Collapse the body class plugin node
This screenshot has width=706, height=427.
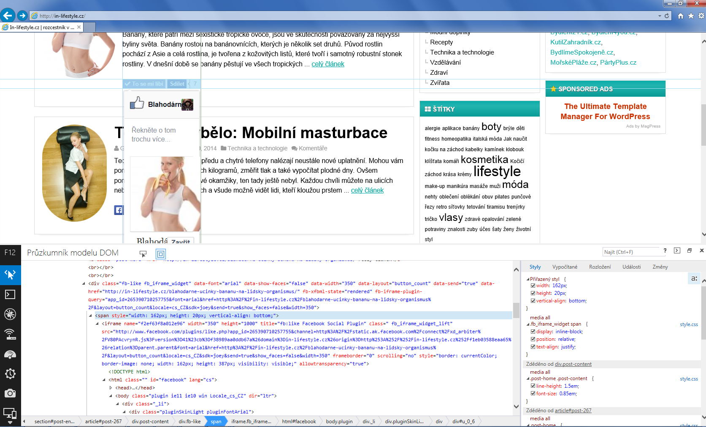click(111, 396)
